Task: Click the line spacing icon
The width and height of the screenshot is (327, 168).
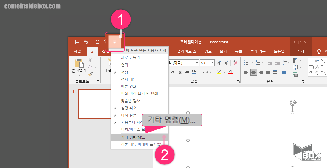Action: [284, 62]
